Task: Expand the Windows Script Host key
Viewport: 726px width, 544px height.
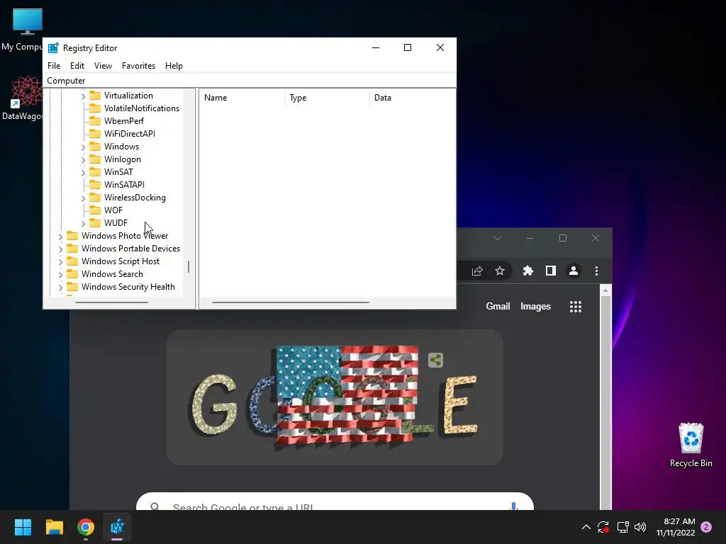Action: click(61, 262)
